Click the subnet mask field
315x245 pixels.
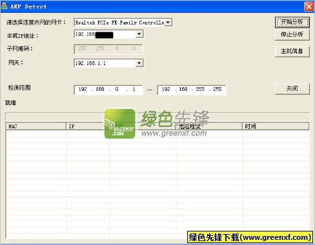pyautogui.click(x=108, y=49)
